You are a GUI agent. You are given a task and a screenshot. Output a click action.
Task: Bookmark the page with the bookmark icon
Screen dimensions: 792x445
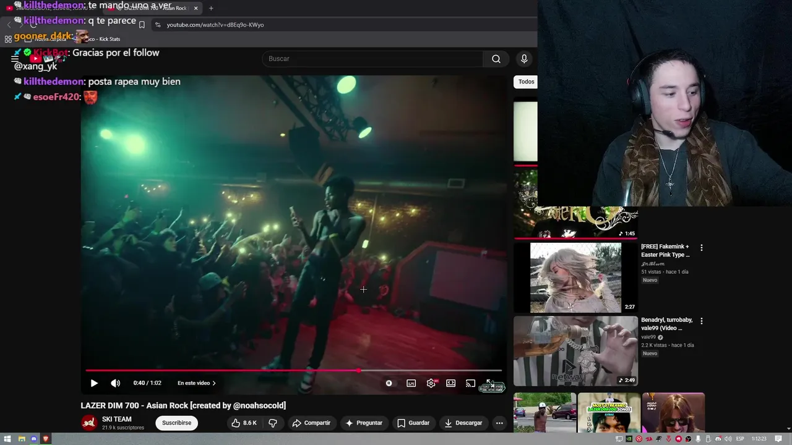pos(142,25)
